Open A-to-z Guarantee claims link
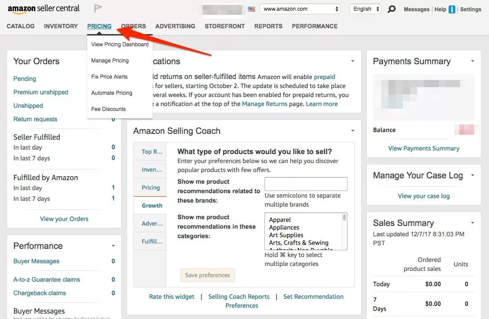The width and height of the screenshot is (489, 319). 46,279
